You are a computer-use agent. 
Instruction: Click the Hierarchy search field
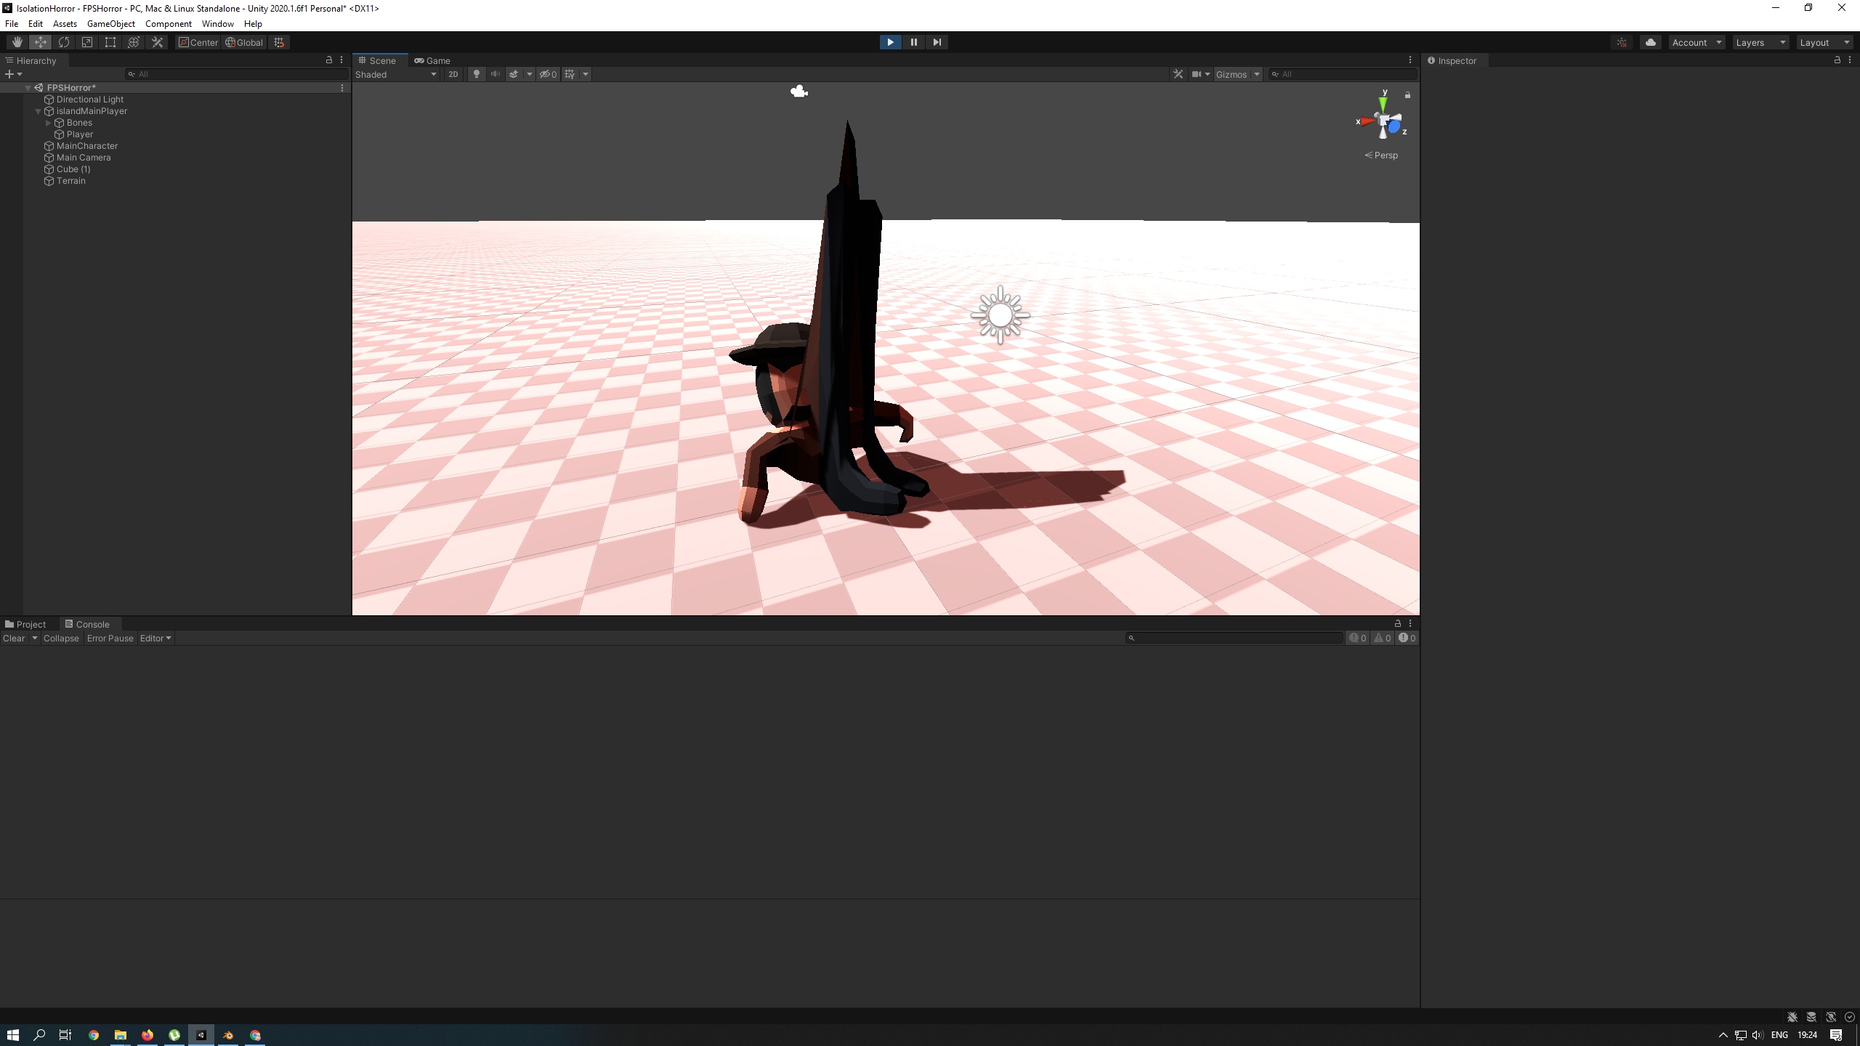237,74
